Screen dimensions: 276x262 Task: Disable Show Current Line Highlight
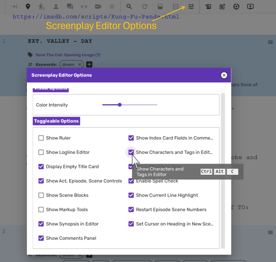(131, 195)
